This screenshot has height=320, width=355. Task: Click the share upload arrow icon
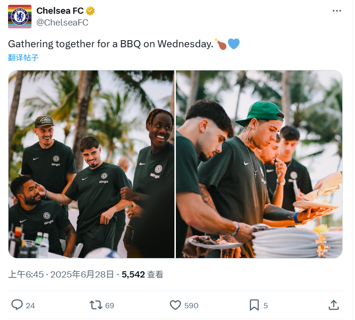(x=333, y=305)
